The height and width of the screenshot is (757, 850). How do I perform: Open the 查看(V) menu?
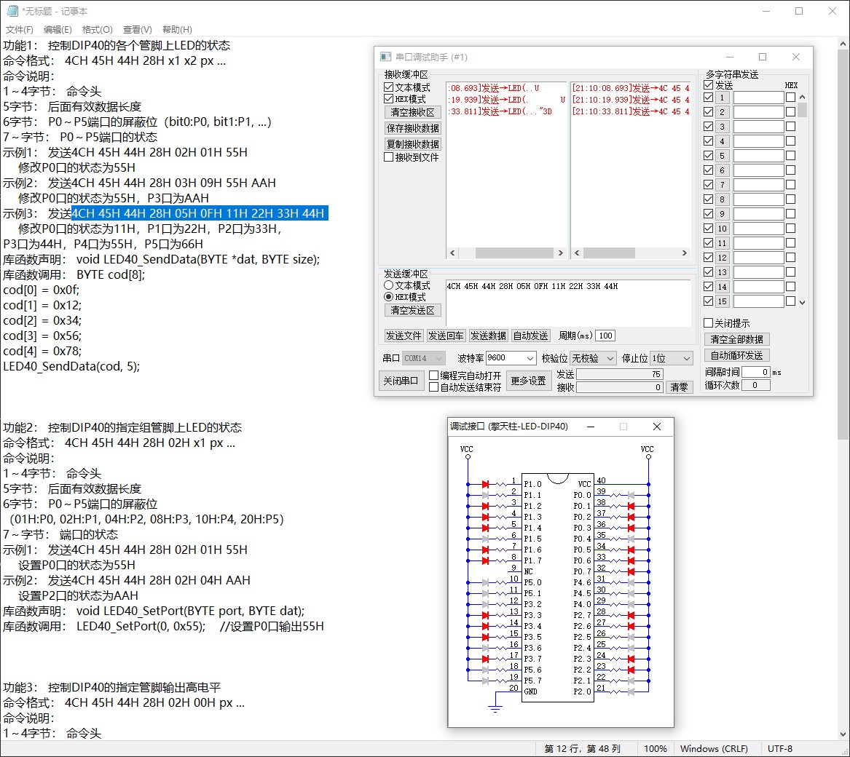[137, 29]
